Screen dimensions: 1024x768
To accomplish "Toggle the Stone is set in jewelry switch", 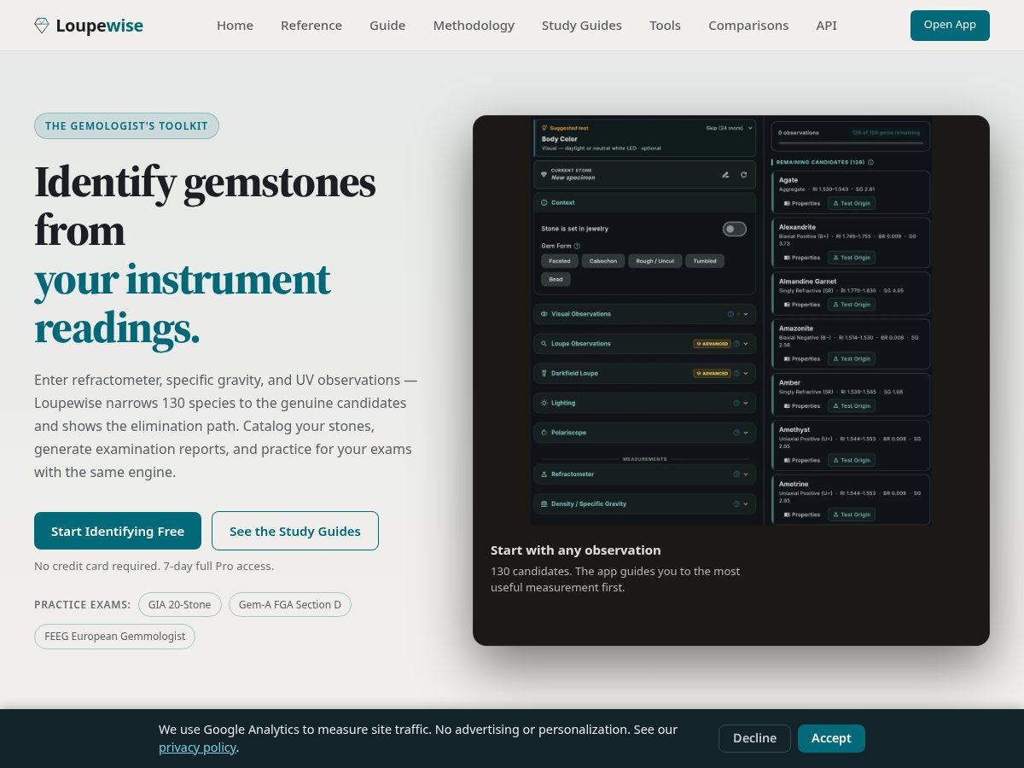I will click(x=734, y=229).
